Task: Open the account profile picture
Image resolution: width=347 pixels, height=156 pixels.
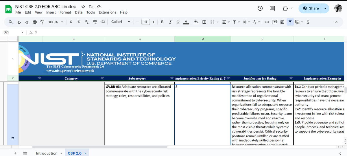Action: (338, 8)
